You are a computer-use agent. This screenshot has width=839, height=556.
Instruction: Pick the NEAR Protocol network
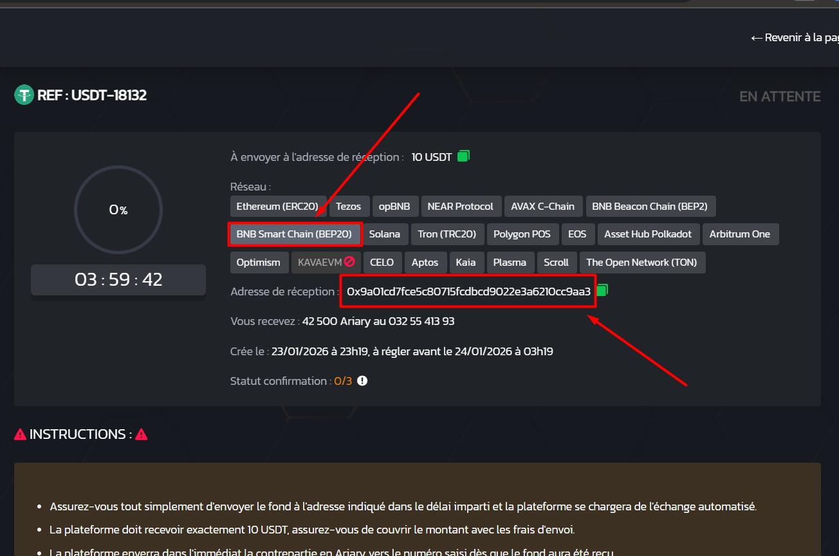pos(461,207)
